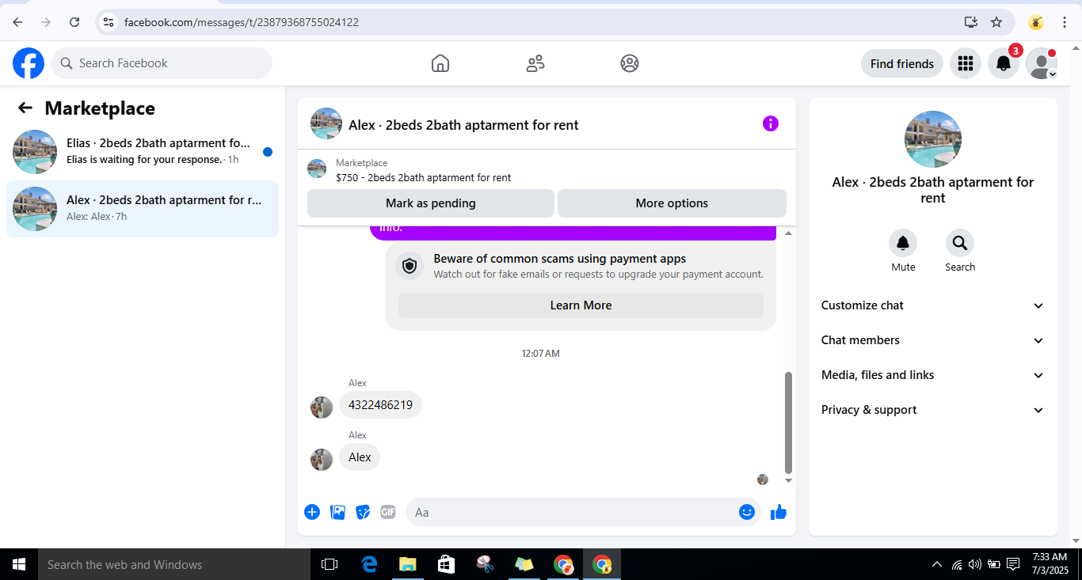Launch Microsoft Edge from the taskbar
The width and height of the screenshot is (1082, 580).
[369, 564]
